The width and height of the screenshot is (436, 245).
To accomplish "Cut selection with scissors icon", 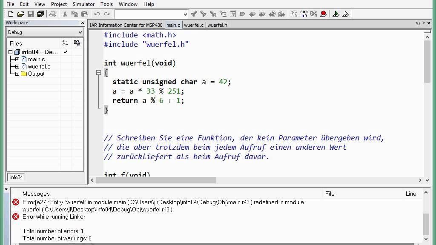I will [x=65, y=14].
